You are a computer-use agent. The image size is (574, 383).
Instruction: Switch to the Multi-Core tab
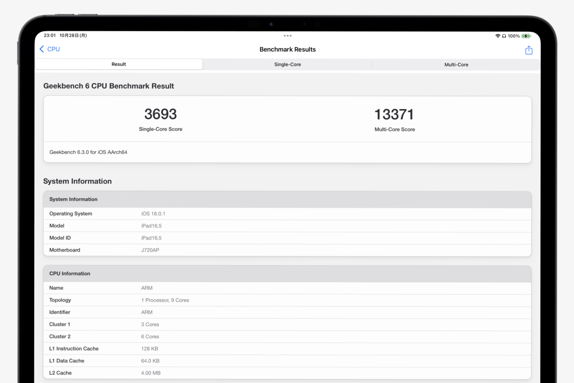(x=456, y=65)
